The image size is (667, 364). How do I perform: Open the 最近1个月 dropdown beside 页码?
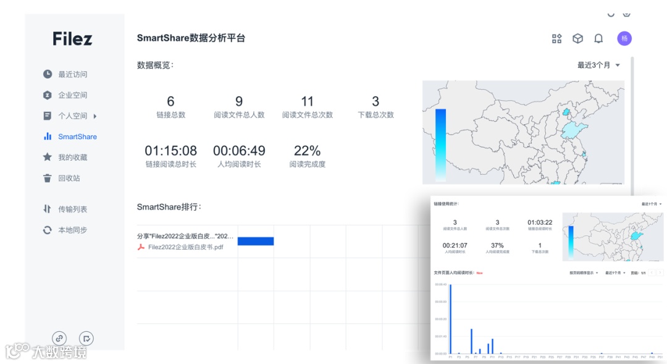[x=616, y=273]
